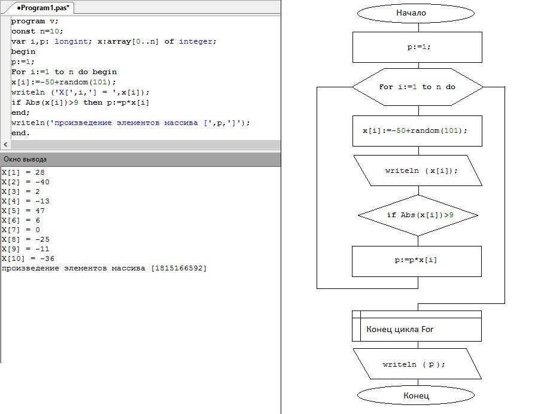Click the 'Начало' flowchart start oval
This screenshot has width=547, height=414.
pyautogui.click(x=416, y=13)
